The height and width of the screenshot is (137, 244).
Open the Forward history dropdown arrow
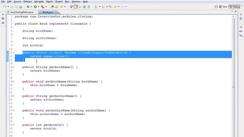click(126, 7)
